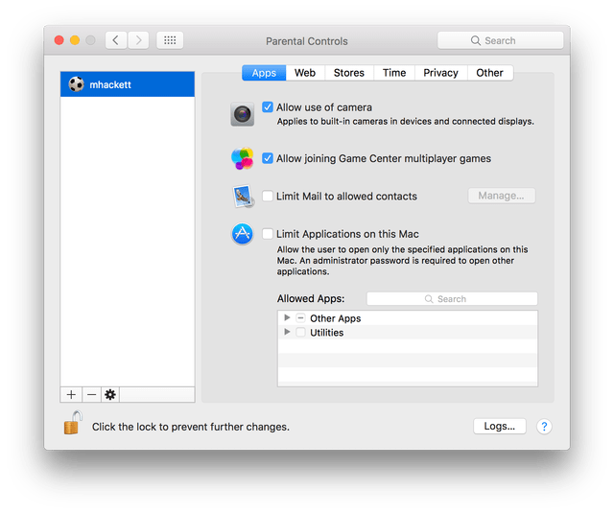Remove user with the minus button
Viewport: 614px width, 513px height.
click(x=92, y=394)
